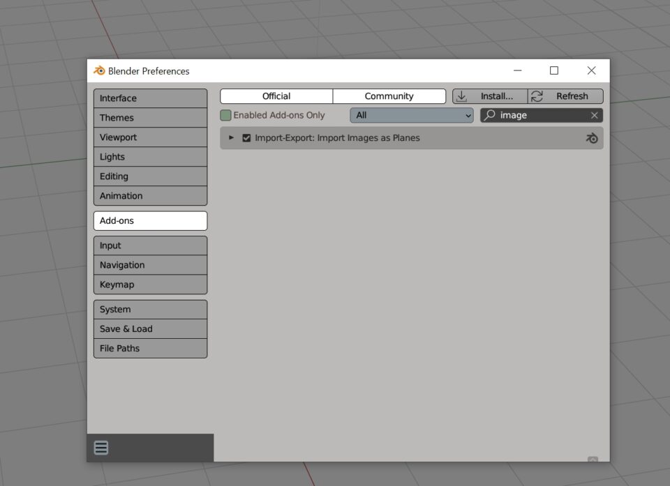The image size is (670, 486).
Task: Expand the Import Images as Planes details
Action: tap(232, 138)
